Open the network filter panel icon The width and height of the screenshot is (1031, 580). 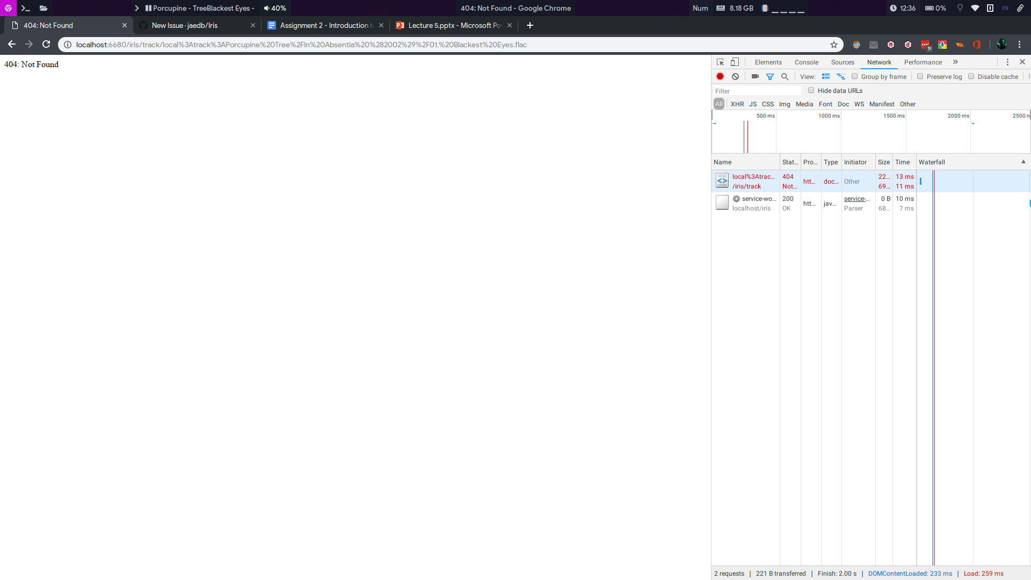pos(770,76)
